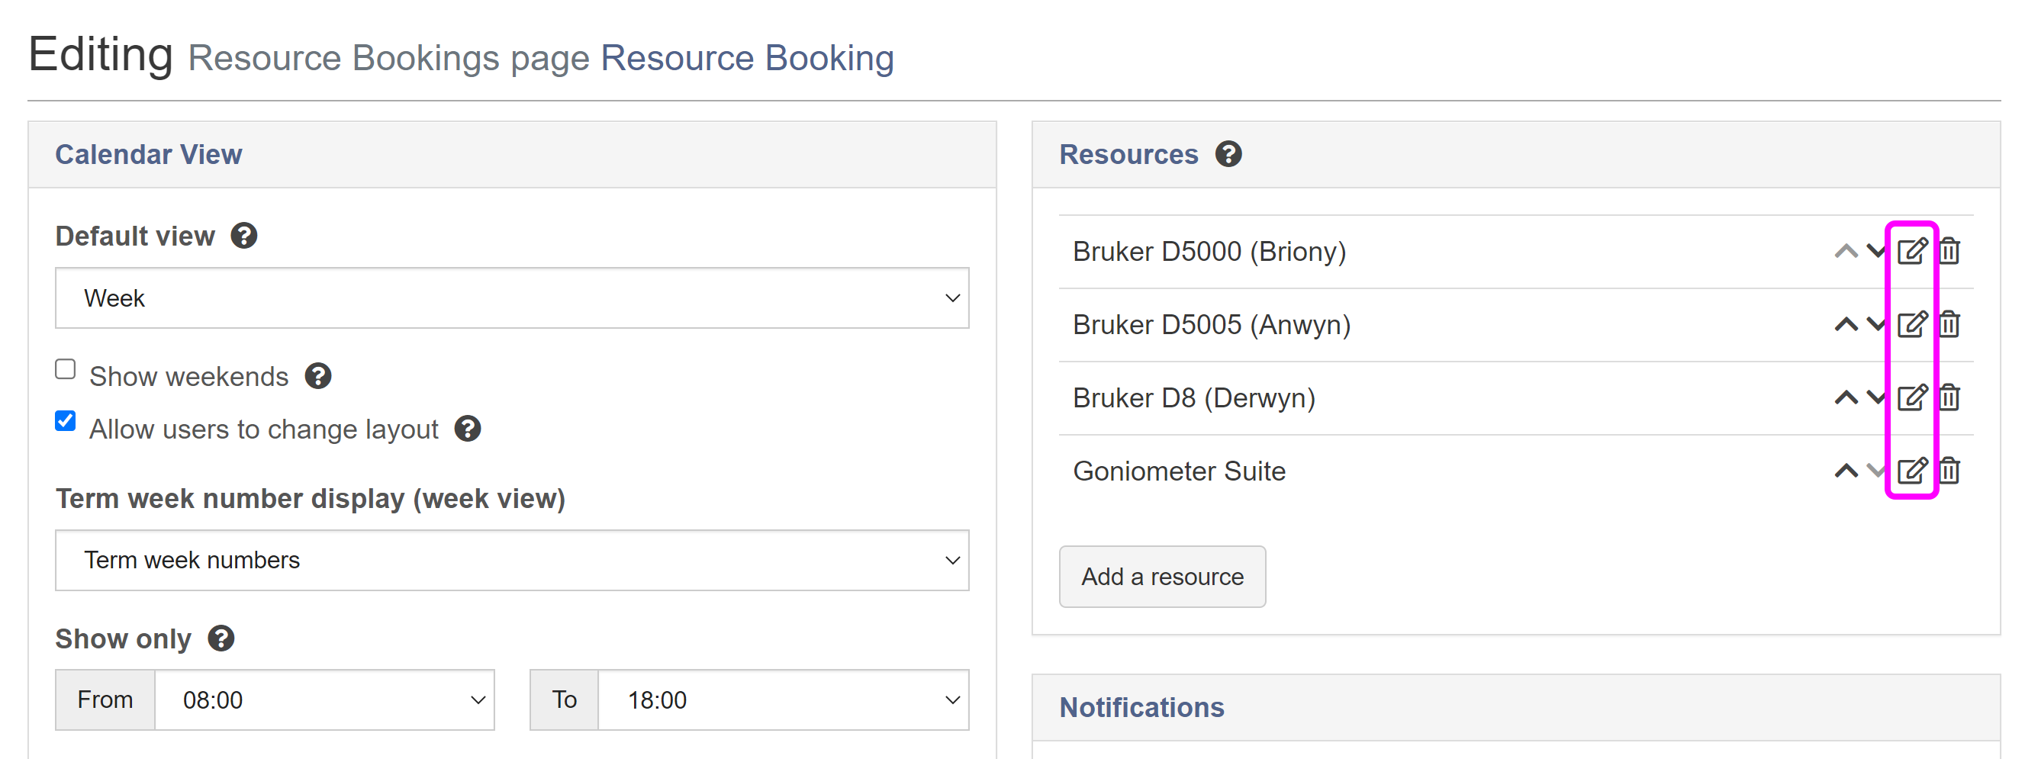Move Bruker D5005 (Anwyn) up

tap(1845, 324)
